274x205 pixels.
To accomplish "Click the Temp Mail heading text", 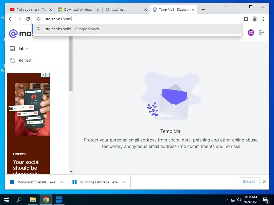I will point(171,131).
